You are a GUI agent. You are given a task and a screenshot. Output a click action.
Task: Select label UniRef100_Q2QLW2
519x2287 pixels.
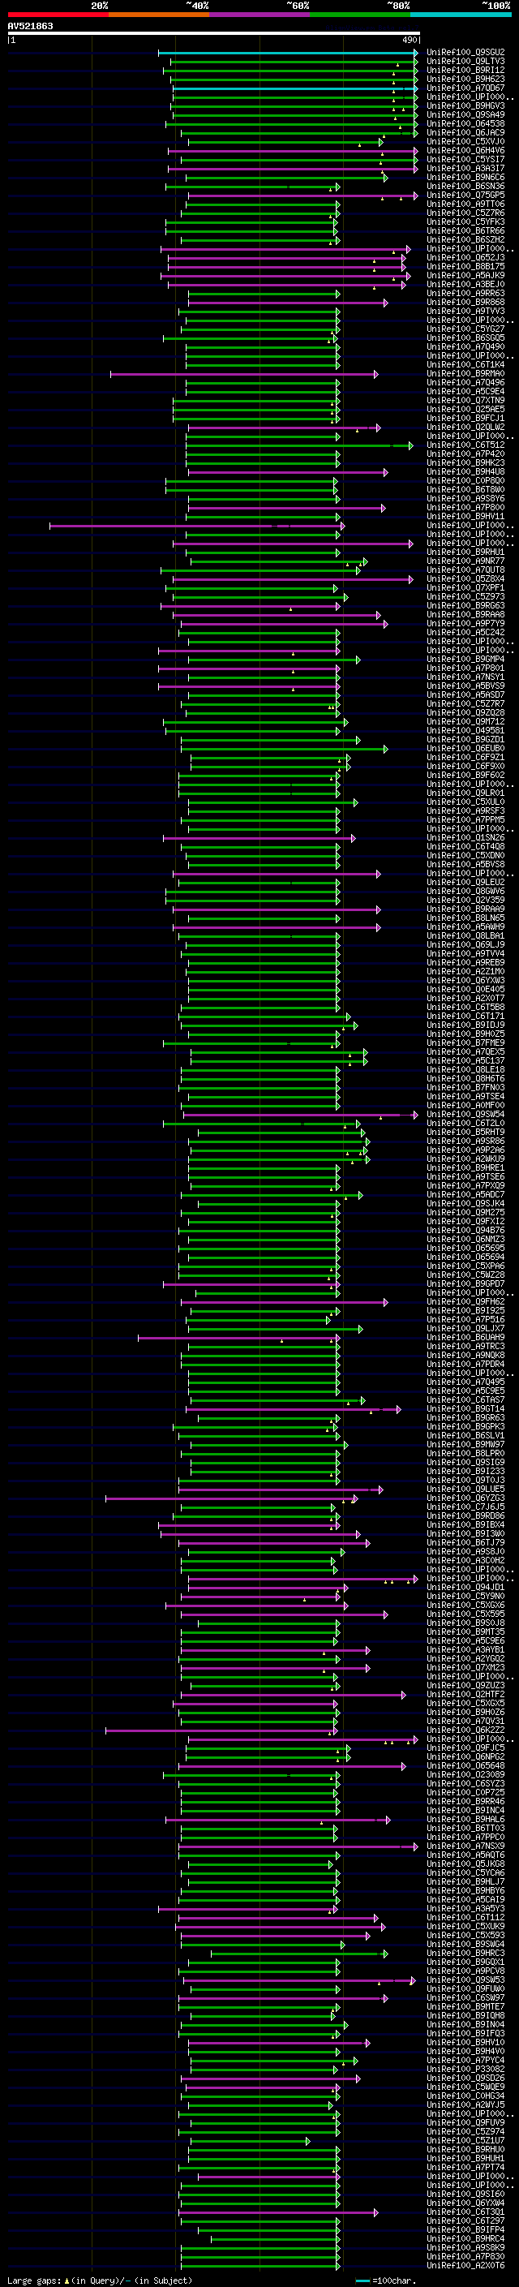click(465, 427)
